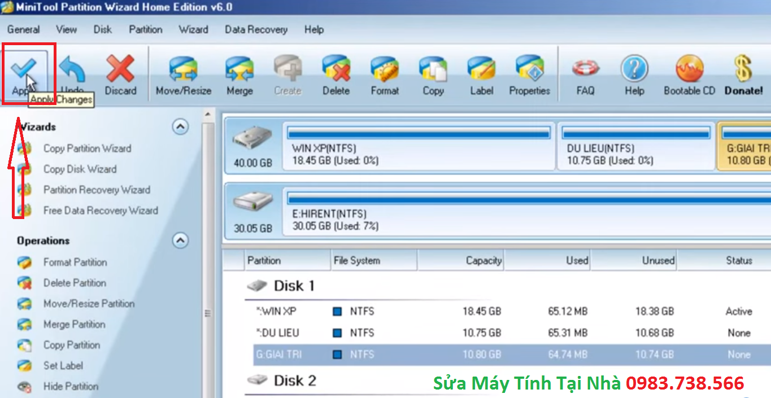Open the Data Recovery menu
This screenshot has height=398, width=771.
(256, 30)
